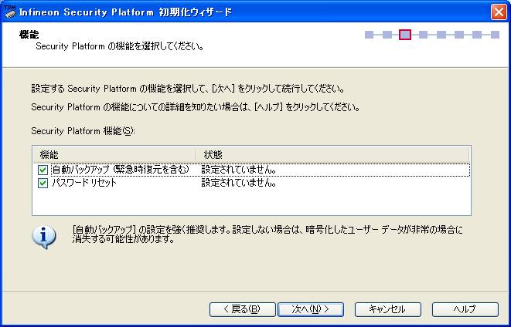Screen dimensions: 511x327
Task: Select the パスワード リセット row label
Action: point(84,183)
